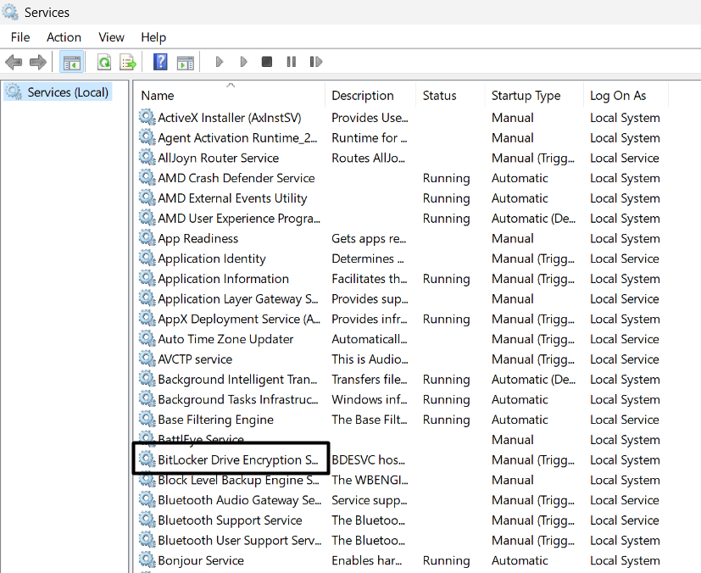The image size is (701, 573).
Task: Sort by the Startup Type column header
Action: tap(526, 96)
